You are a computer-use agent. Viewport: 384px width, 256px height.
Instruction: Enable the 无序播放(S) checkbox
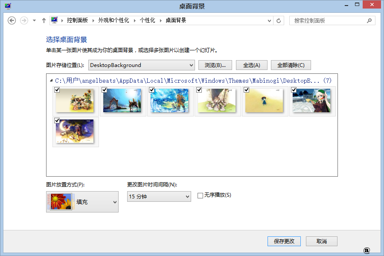(201, 195)
